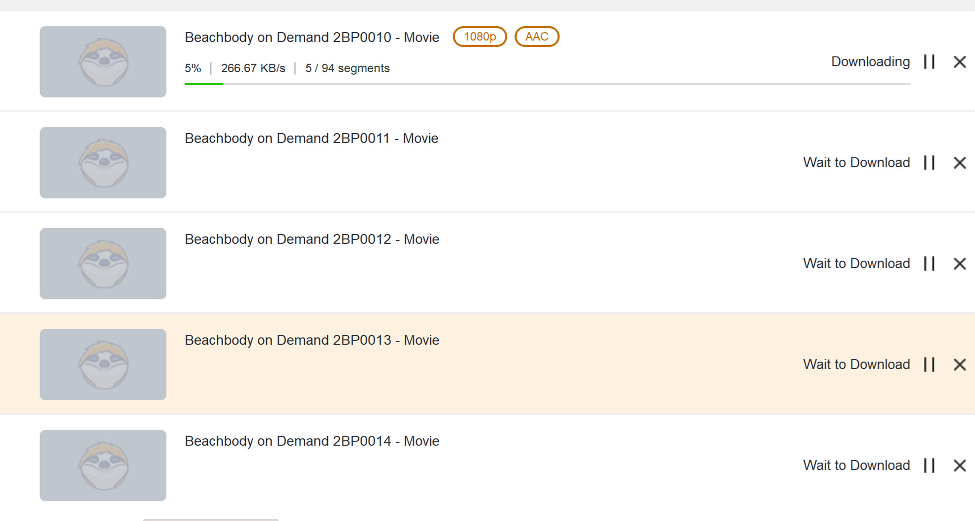
Task: Remove 2BP0013 movie from queue
Action: coord(959,365)
